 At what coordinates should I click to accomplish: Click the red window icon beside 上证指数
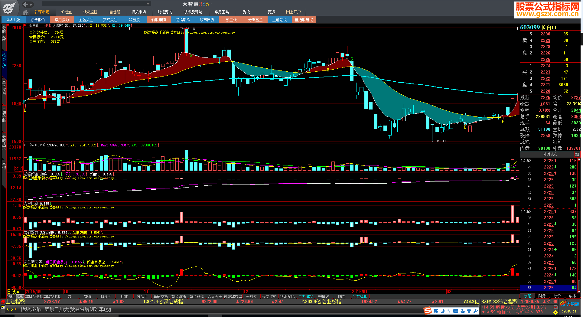click(3, 302)
